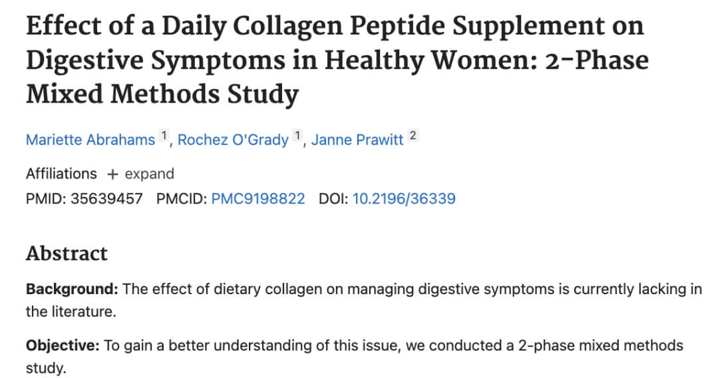This screenshot has width=716, height=378.
Task: Open the PMC9198822 full-text link
Action: [258, 199]
